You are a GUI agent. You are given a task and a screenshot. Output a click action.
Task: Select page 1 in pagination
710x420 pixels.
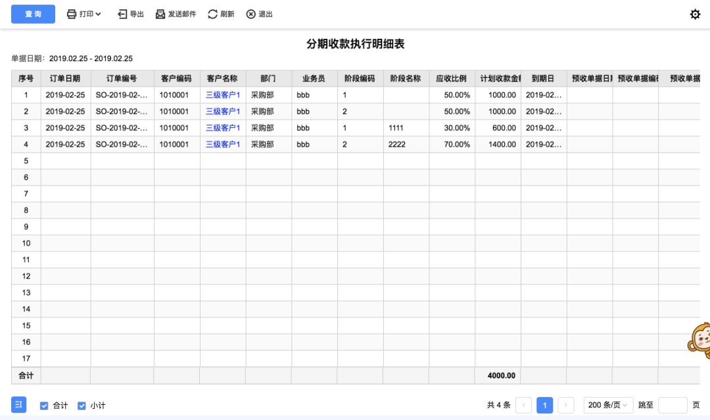click(x=544, y=405)
